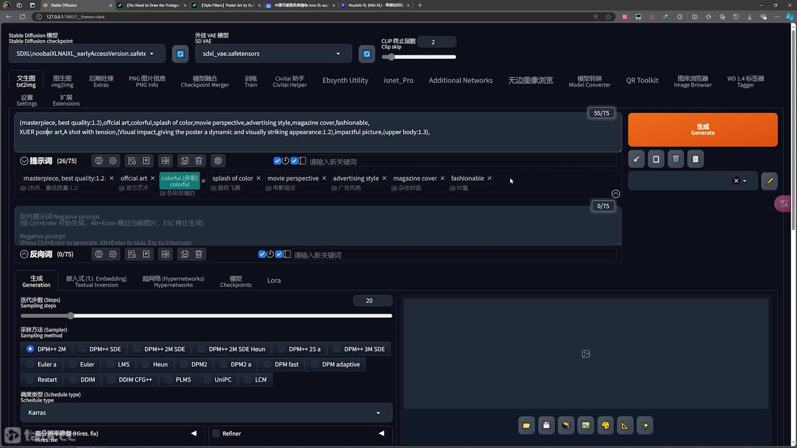Screen dimensions: 797x448
Task: Save the image with the floppy disk icon
Action: click(x=546, y=425)
